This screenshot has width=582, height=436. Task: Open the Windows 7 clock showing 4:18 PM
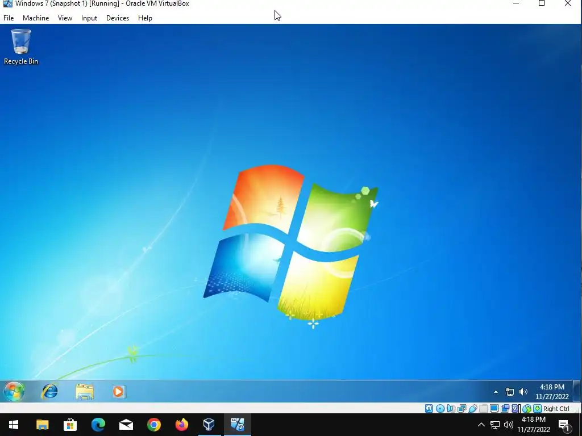point(552,392)
